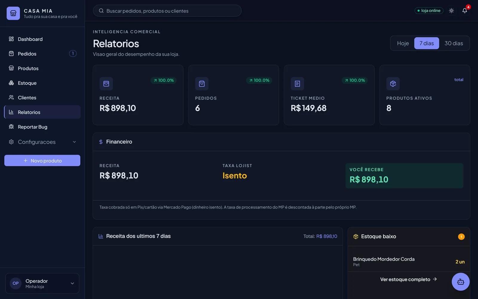Click the OP operator avatar

click(x=16, y=283)
